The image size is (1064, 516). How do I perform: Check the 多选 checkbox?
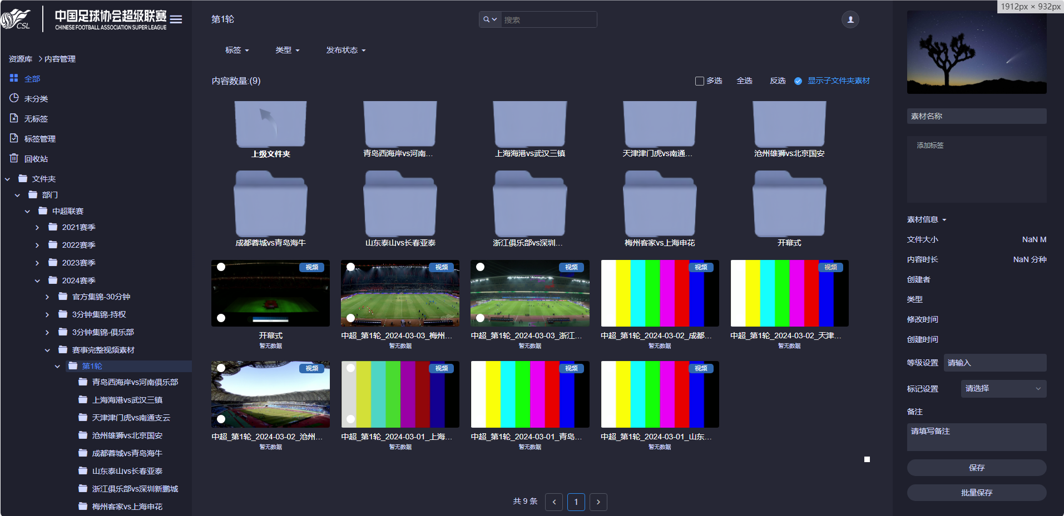(699, 81)
